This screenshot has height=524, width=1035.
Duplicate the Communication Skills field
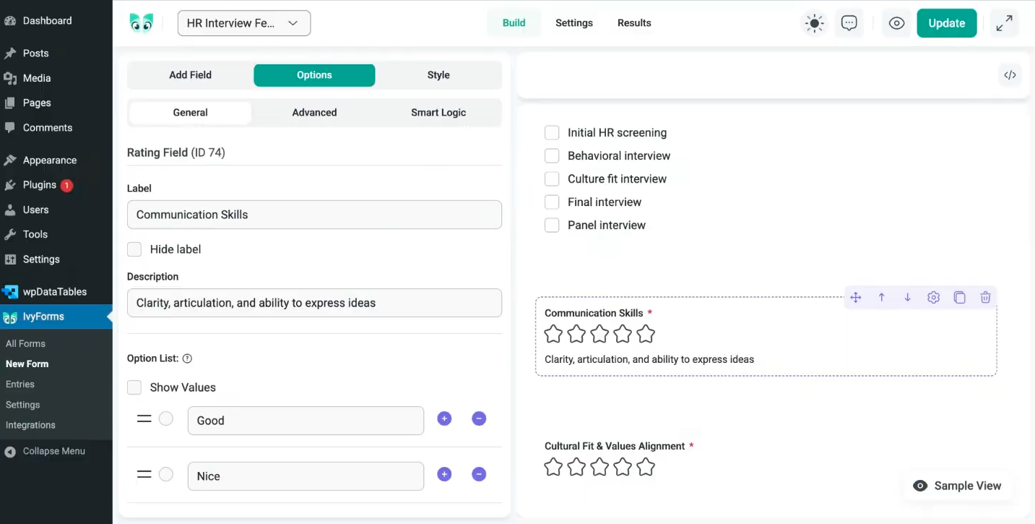coord(959,297)
